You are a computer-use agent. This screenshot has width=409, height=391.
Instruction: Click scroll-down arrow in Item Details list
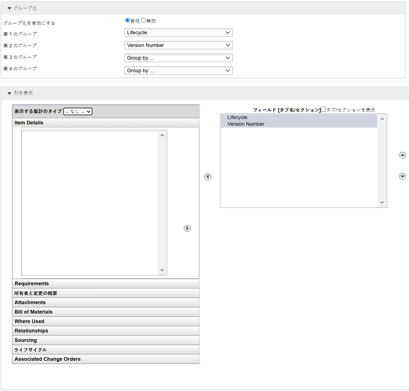(162, 271)
